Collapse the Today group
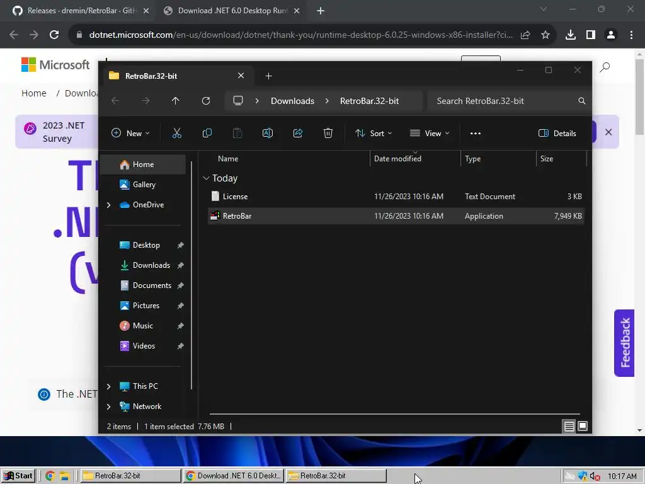Viewport: 645px width, 484px height. point(206,178)
